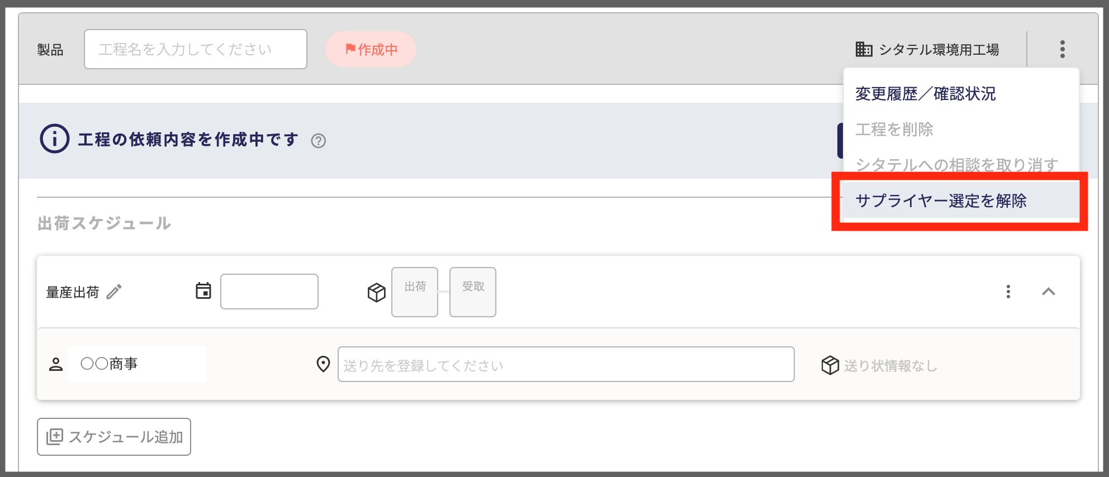Click the help question mark icon
The height and width of the screenshot is (477, 1109).
(319, 141)
